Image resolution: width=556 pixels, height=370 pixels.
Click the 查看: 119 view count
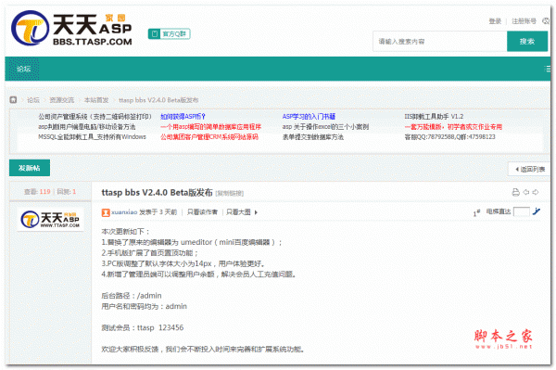[x=37, y=192]
